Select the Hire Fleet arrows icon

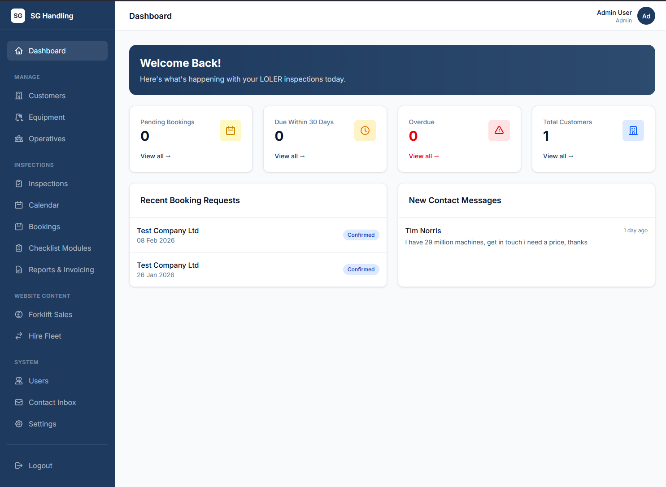click(x=19, y=336)
